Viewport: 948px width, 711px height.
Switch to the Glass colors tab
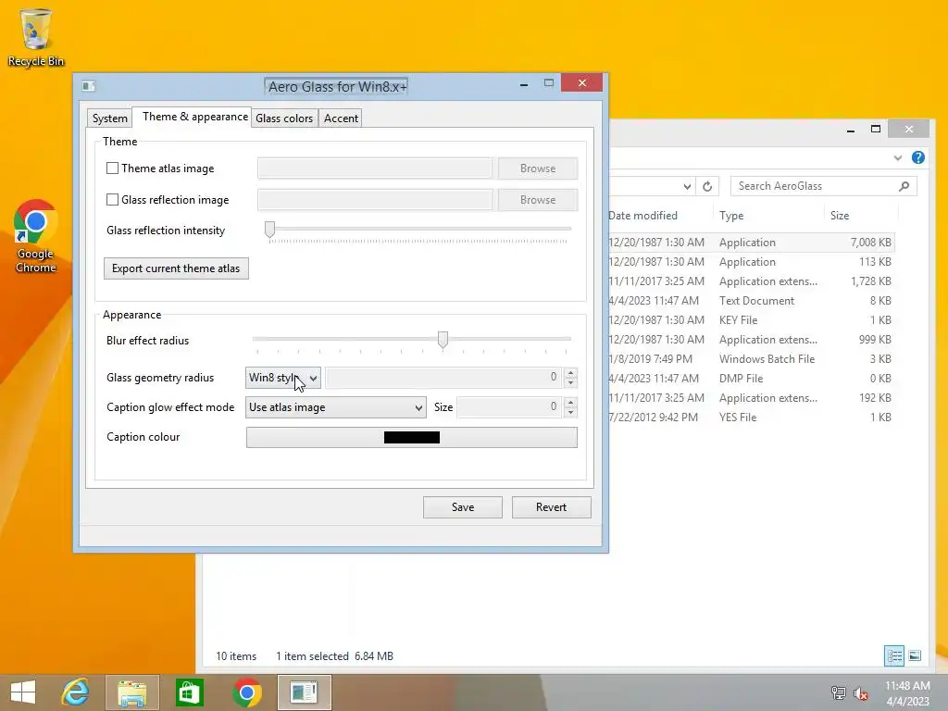pos(284,118)
